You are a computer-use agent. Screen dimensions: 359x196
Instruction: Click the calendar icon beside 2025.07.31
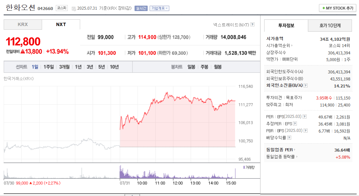73,8
